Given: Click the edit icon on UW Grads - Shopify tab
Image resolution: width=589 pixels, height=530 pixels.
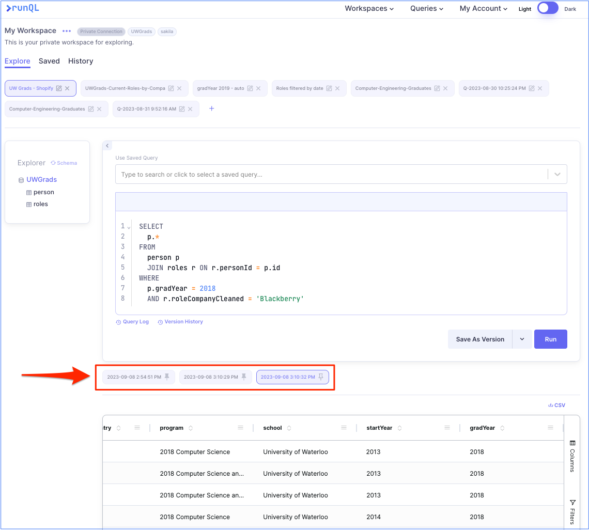Looking at the screenshot, I should coord(59,88).
